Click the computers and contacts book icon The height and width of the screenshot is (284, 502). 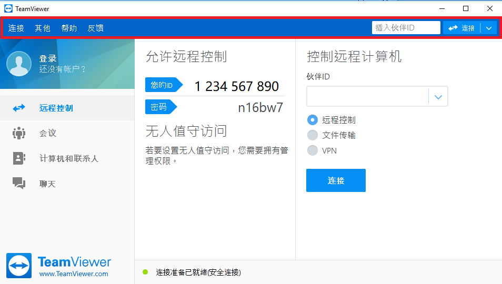[19, 158]
